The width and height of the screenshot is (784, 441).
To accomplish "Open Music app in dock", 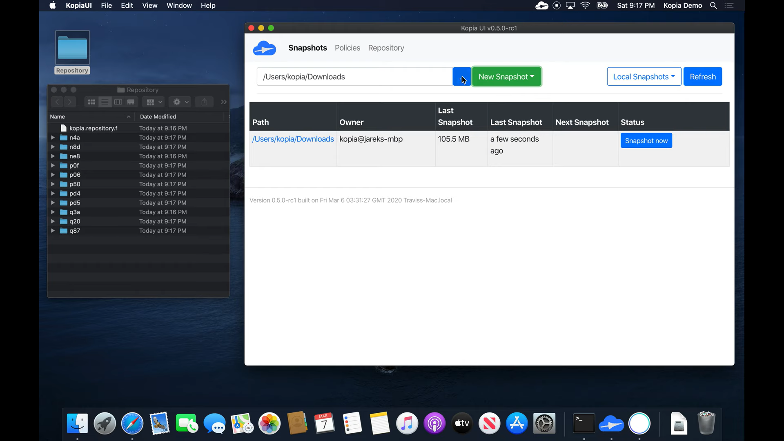I will click(x=407, y=423).
